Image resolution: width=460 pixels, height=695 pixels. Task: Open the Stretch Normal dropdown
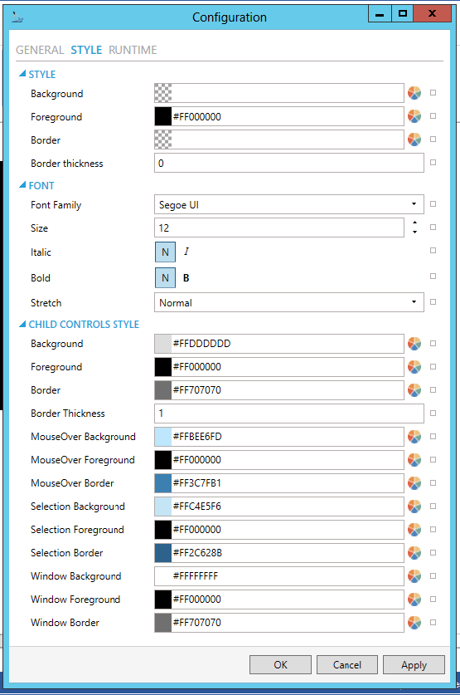[288, 302]
